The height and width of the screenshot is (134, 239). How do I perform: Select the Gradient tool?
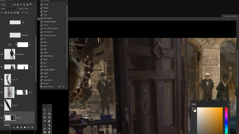(x=45, y=132)
